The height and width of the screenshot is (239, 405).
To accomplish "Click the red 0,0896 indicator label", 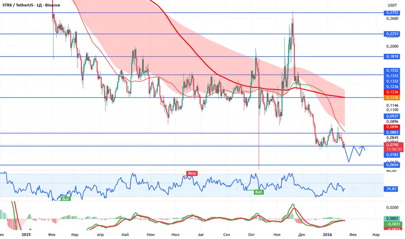I will pyautogui.click(x=392, y=127).
